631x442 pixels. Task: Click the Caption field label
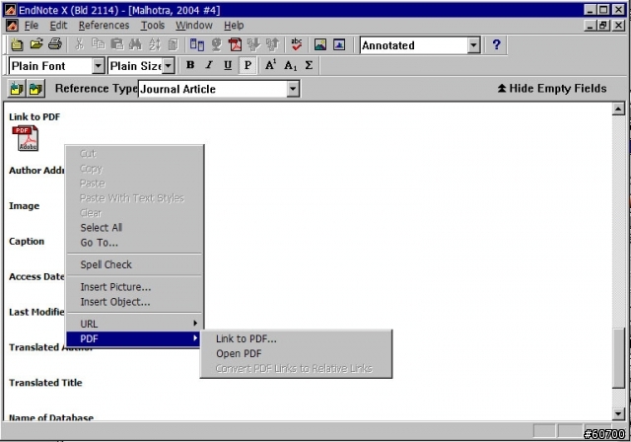(27, 241)
